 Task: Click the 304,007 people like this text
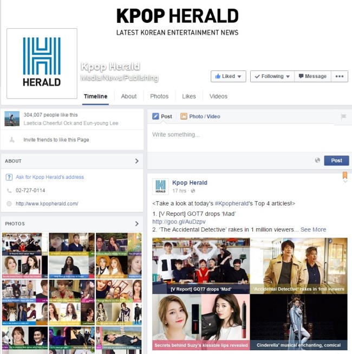pyautogui.click(x=50, y=115)
